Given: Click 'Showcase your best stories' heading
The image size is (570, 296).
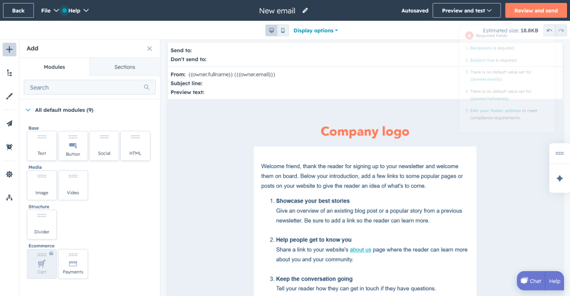Looking at the screenshot, I should 313,201.
